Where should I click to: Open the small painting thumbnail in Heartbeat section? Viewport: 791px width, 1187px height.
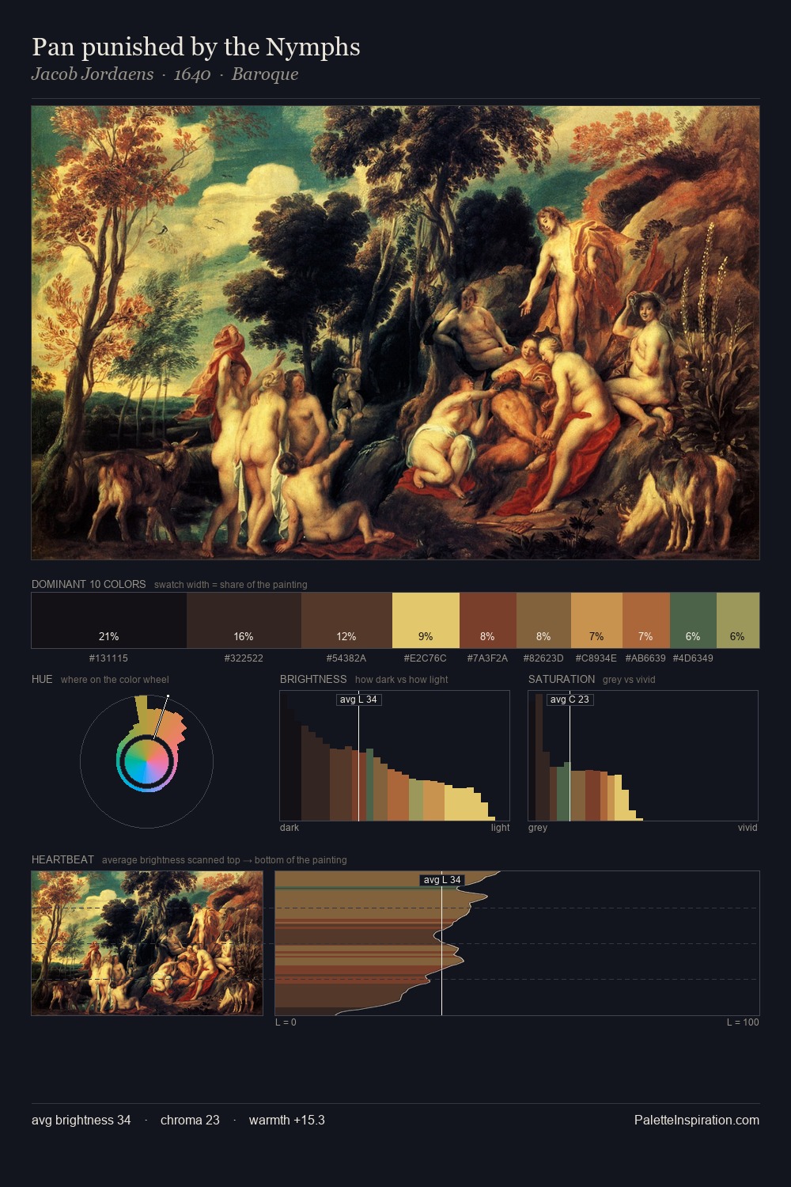(x=147, y=943)
